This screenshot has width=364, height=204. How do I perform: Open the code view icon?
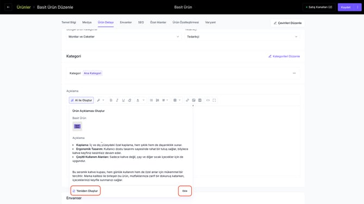point(208,100)
